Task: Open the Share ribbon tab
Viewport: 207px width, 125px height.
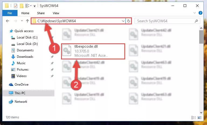Action: [x=41, y=13]
